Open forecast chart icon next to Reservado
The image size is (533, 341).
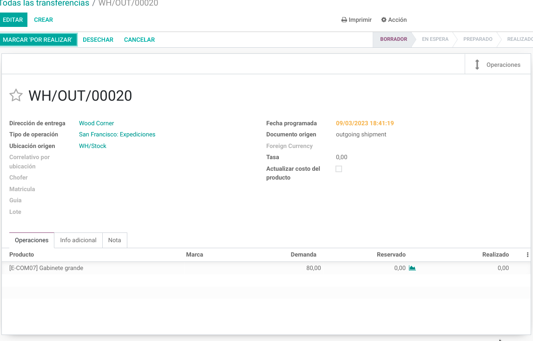point(412,268)
